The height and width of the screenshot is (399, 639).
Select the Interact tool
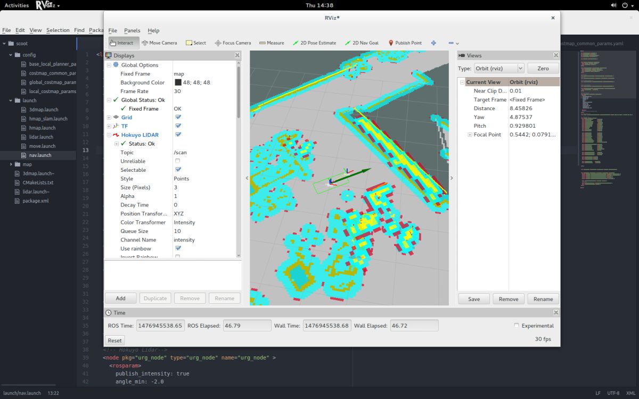click(x=124, y=43)
